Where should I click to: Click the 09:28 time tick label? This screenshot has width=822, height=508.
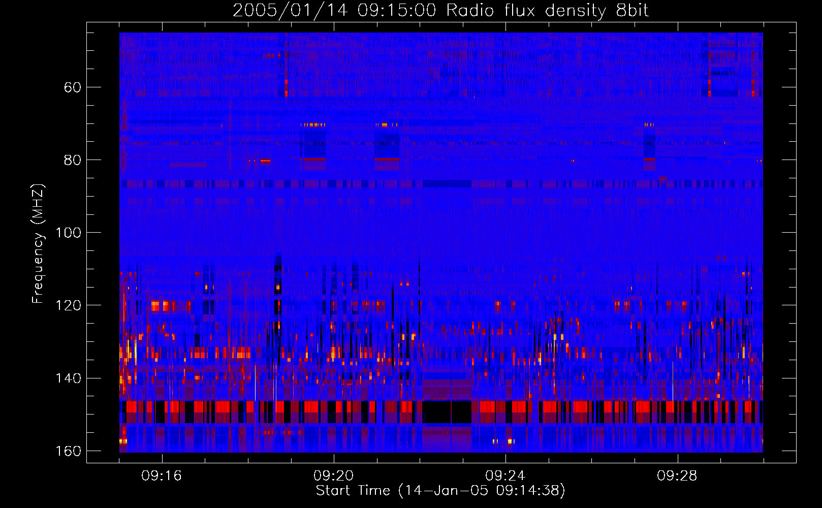coord(677,476)
